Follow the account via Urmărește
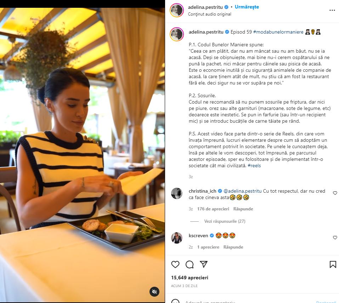The width and height of the screenshot is (339, 303). pyautogui.click(x=247, y=7)
